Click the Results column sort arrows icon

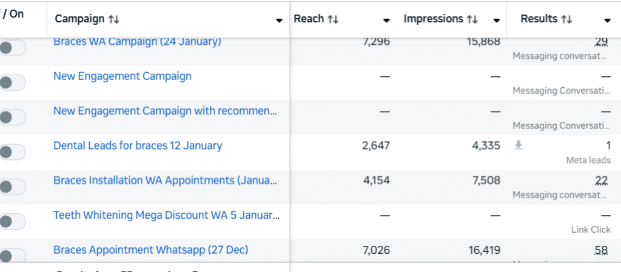566,19
